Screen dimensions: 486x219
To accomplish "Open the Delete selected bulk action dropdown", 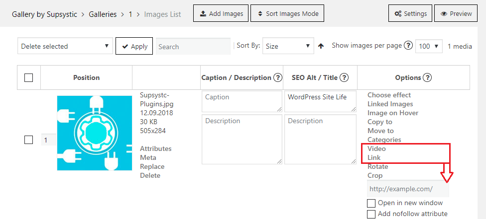I will click(x=65, y=46).
